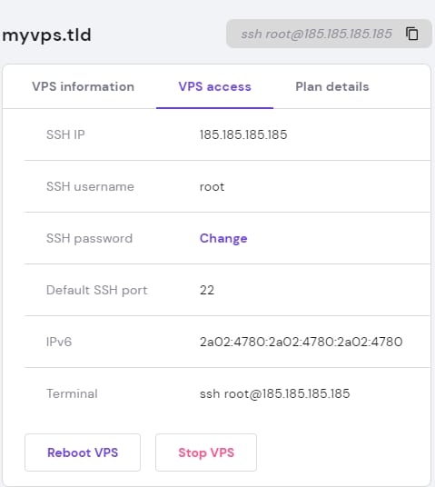The image size is (435, 487).
Task: Click the Default SSH port label
Action: (97, 290)
